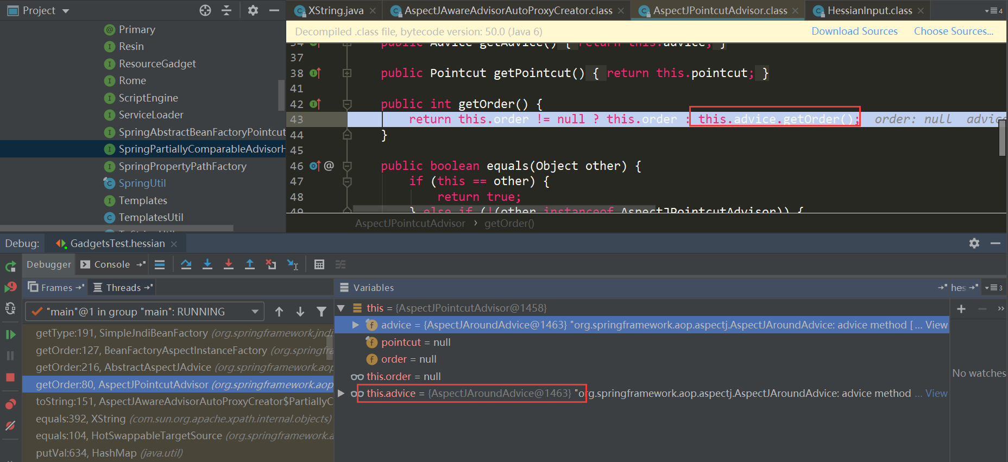
Task: Click the Step Over debug icon
Action: (x=186, y=264)
